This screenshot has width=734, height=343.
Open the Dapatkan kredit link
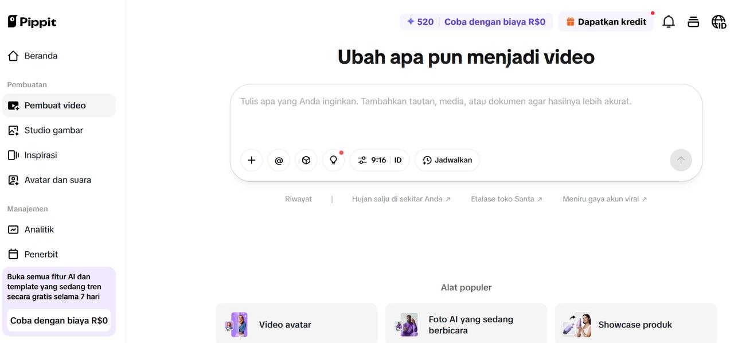606,21
